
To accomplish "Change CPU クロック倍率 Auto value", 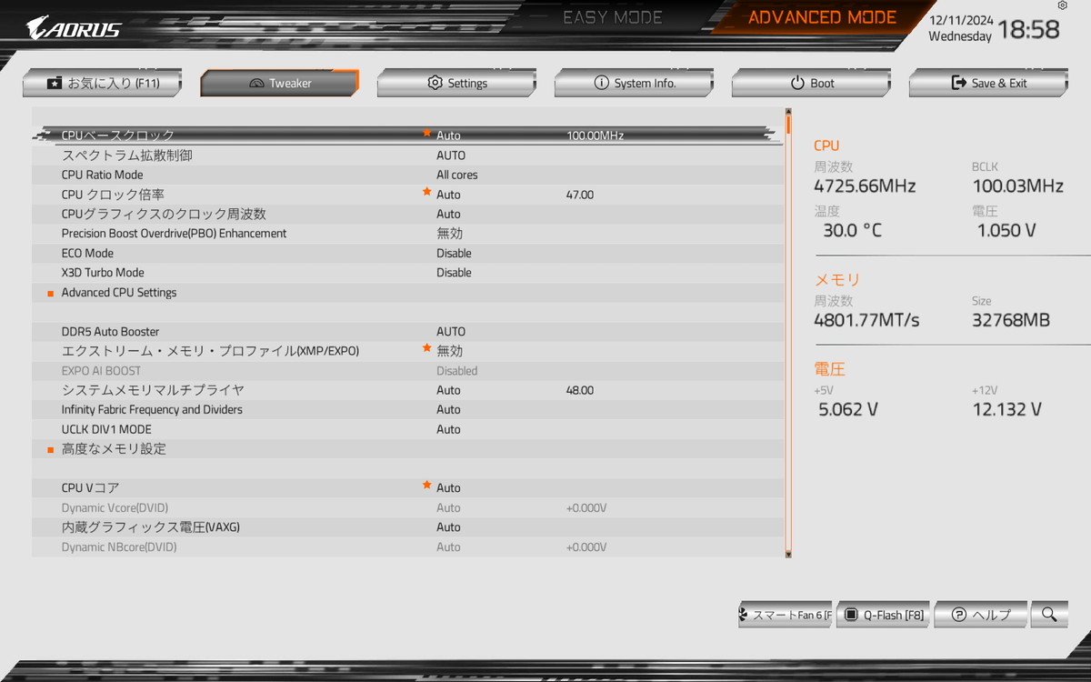I will pyautogui.click(x=448, y=195).
